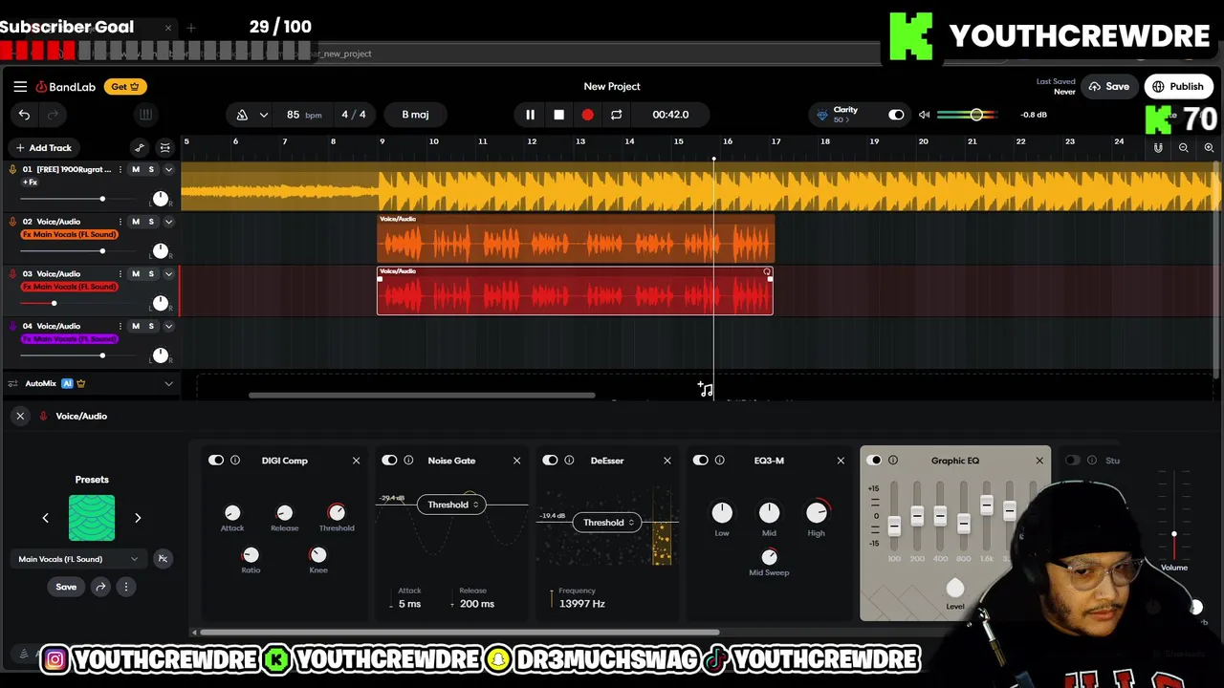Open the Main Vocals (FL Sound) preset dropdown

pyautogui.click(x=78, y=559)
